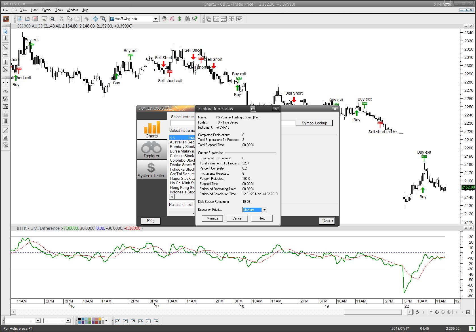Viewport: 476px width, 332px height.
Task: Open the Explorer binoculars toolbar icon
Action: [x=187, y=19]
